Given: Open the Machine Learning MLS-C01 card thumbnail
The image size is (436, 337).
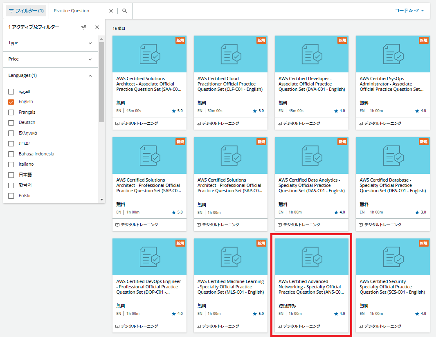Looking at the screenshot, I should (x=231, y=257).
